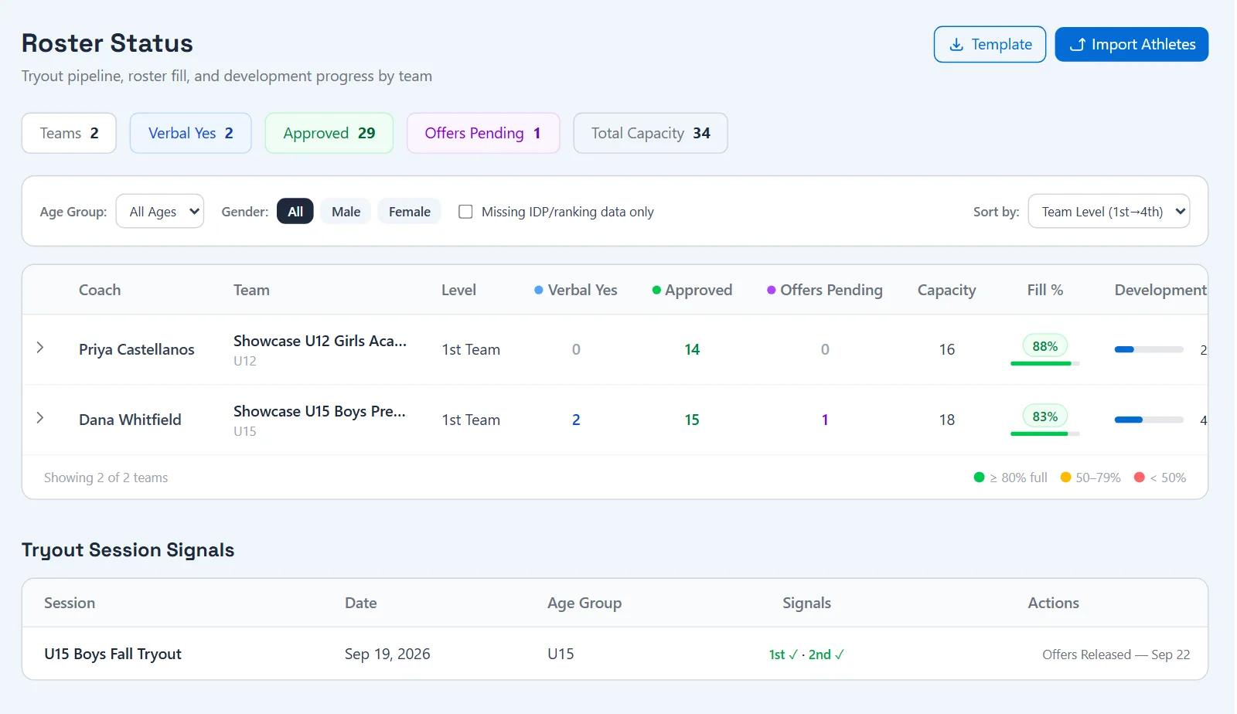The height and width of the screenshot is (714, 1237).
Task: Click Priya Castellanos development progress bar
Action: pos(1149,349)
